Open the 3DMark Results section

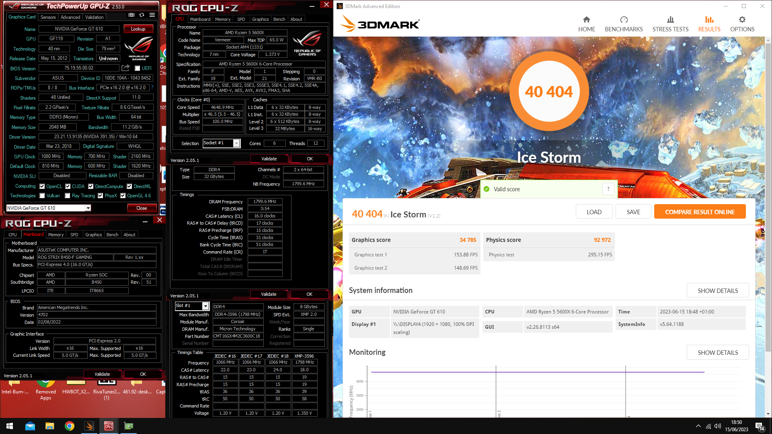pos(709,24)
